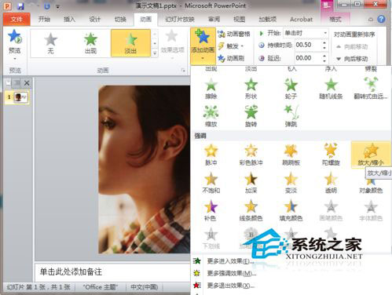Choose the 翻转式由远 entrance effect
Screen dimensions: 392x295
[x=371, y=89]
